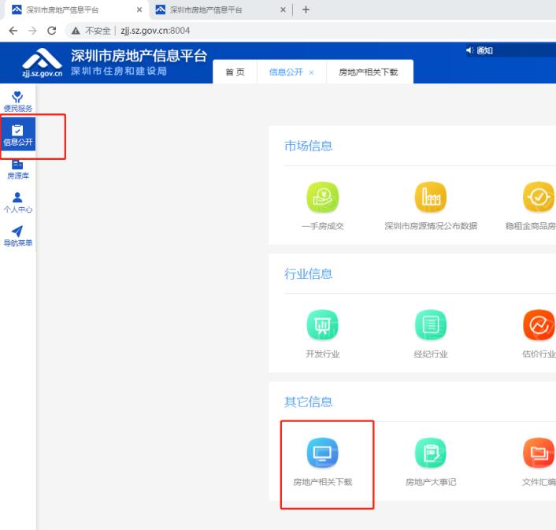The width and height of the screenshot is (556, 530).
Task: Click the 稳租金商品房 yellow icon
Action: click(x=539, y=197)
